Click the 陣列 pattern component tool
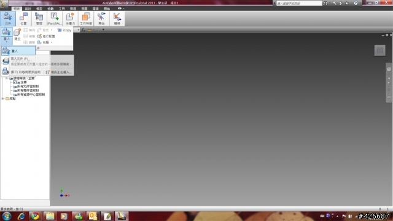393x221 pixels. 29,30
